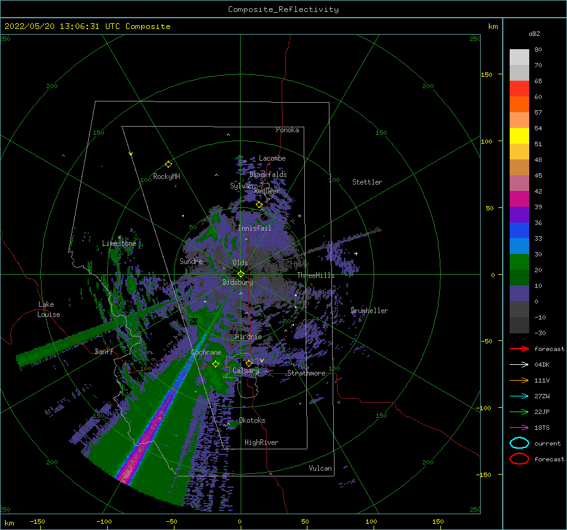Click the Sylvan label
567x530 pixels.
tap(241, 186)
